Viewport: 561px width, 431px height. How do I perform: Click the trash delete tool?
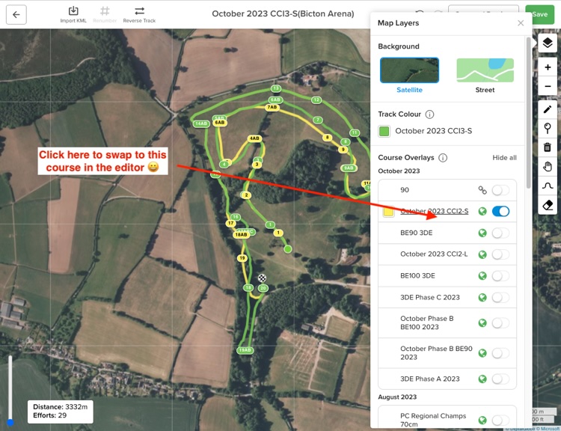pyautogui.click(x=548, y=147)
